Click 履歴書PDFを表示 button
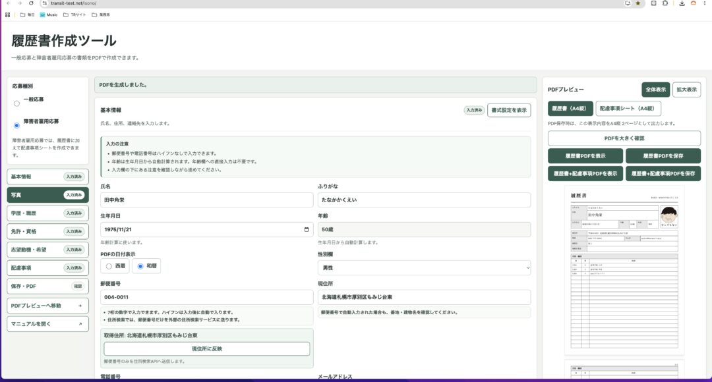Screen dimensions: 712x382 click(x=585, y=155)
